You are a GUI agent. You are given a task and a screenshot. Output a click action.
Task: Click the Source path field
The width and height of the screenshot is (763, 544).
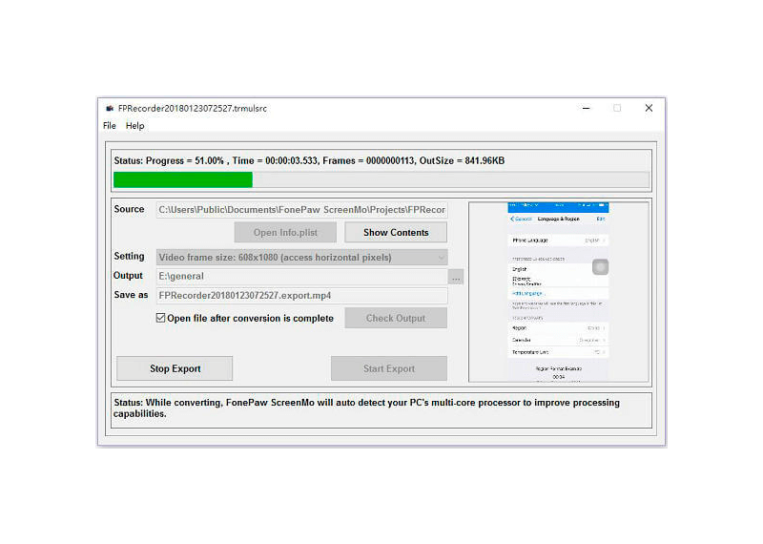click(x=301, y=210)
